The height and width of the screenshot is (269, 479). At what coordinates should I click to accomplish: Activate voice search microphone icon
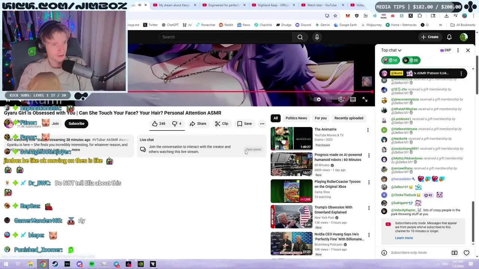pos(317,37)
